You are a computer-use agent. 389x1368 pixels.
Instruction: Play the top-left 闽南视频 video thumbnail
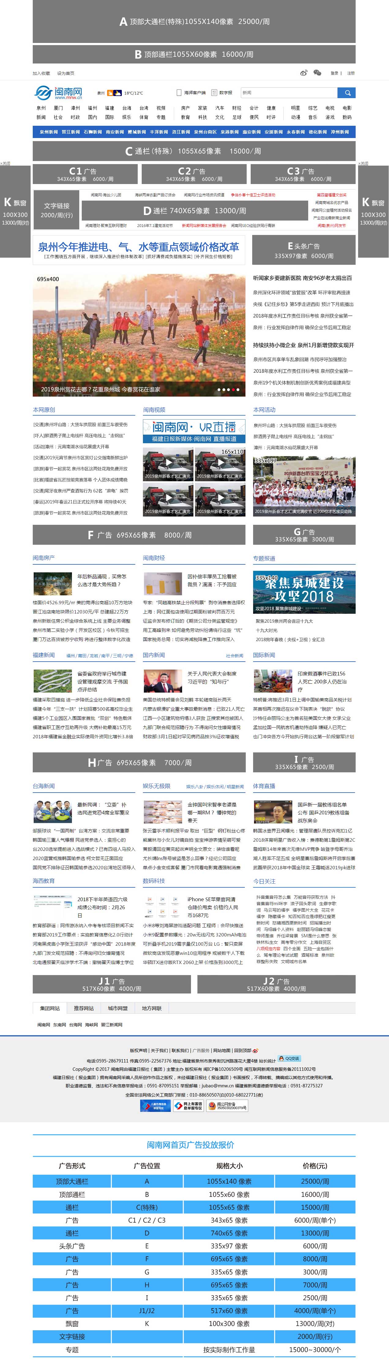(167, 464)
